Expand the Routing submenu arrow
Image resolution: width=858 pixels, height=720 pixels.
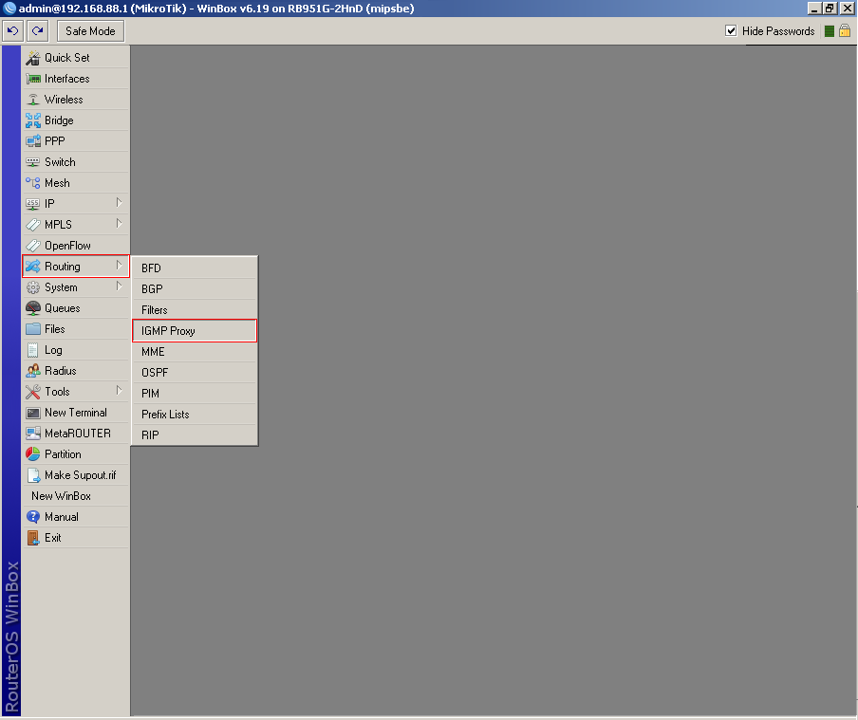pyautogui.click(x=119, y=266)
